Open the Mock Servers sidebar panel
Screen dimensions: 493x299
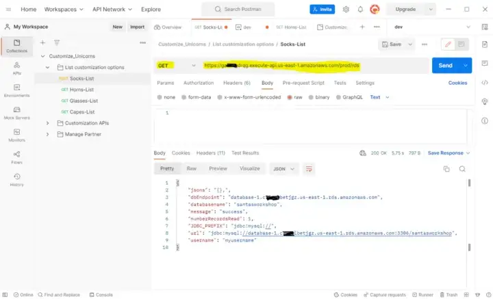[16, 113]
